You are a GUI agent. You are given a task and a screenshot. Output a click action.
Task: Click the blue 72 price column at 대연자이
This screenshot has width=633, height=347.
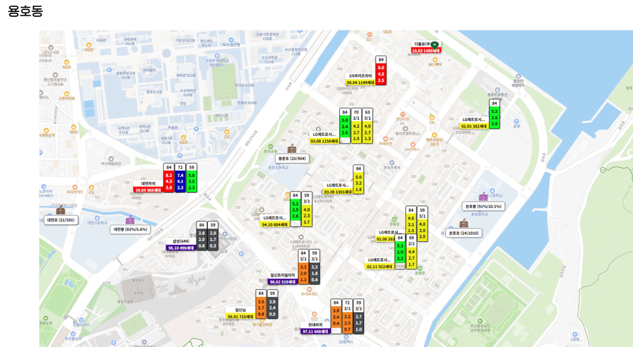(x=180, y=178)
